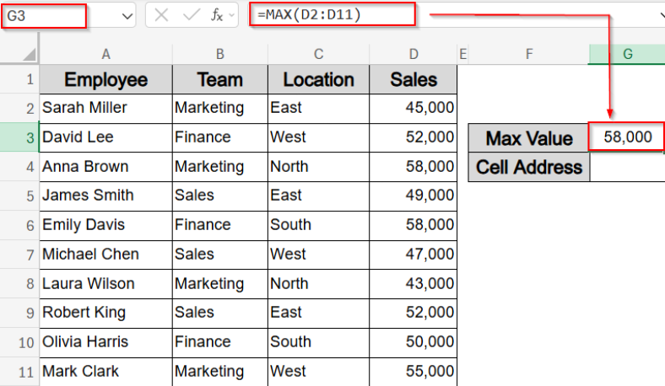665x386 pixels.
Task: Select the Employee header cell
Action: pos(105,80)
